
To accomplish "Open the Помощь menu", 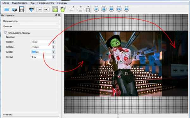I will (62, 3).
